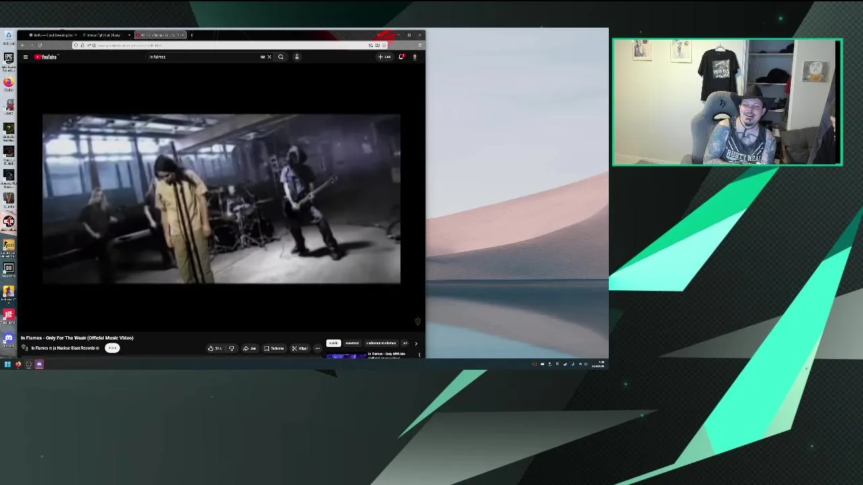Open options for the recommended video
This screenshot has width=863, height=485.
click(419, 355)
